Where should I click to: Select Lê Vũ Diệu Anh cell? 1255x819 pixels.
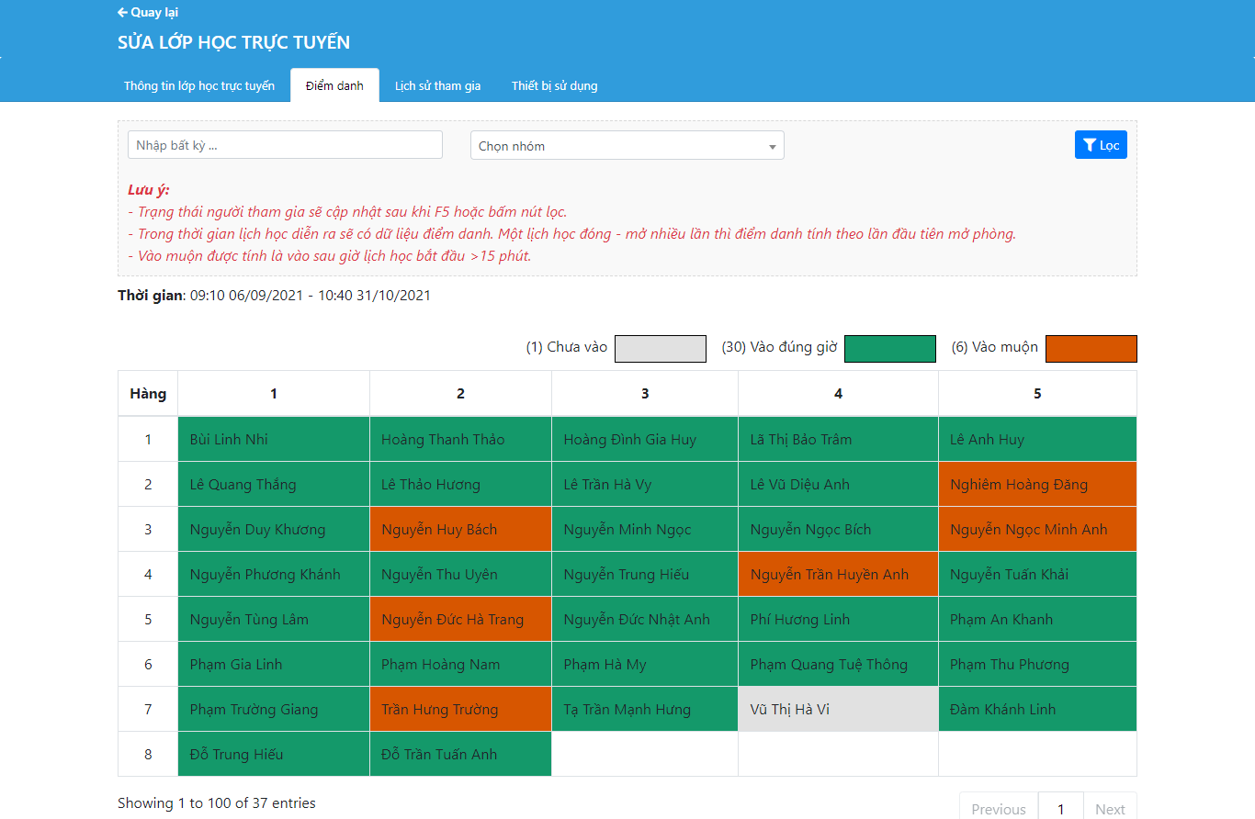coord(838,485)
